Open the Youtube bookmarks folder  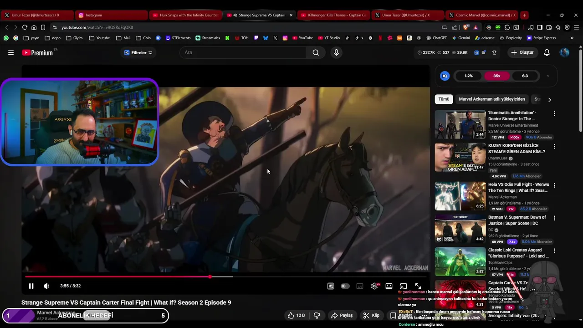coord(99,38)
